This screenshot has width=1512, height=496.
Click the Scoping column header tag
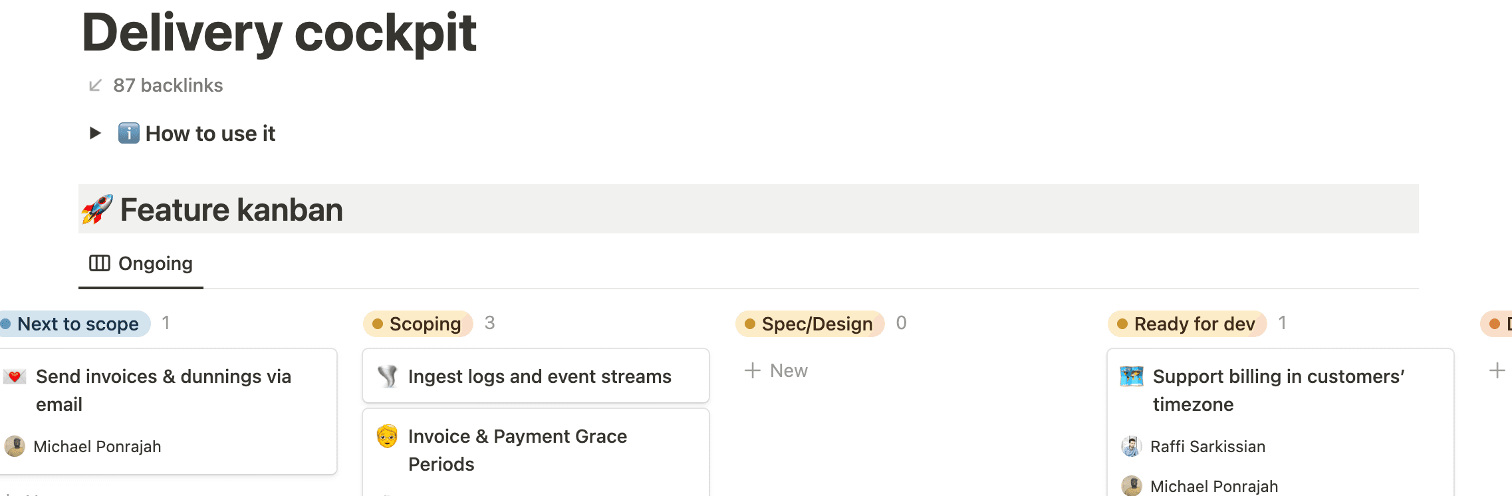(x=418, y=324)
